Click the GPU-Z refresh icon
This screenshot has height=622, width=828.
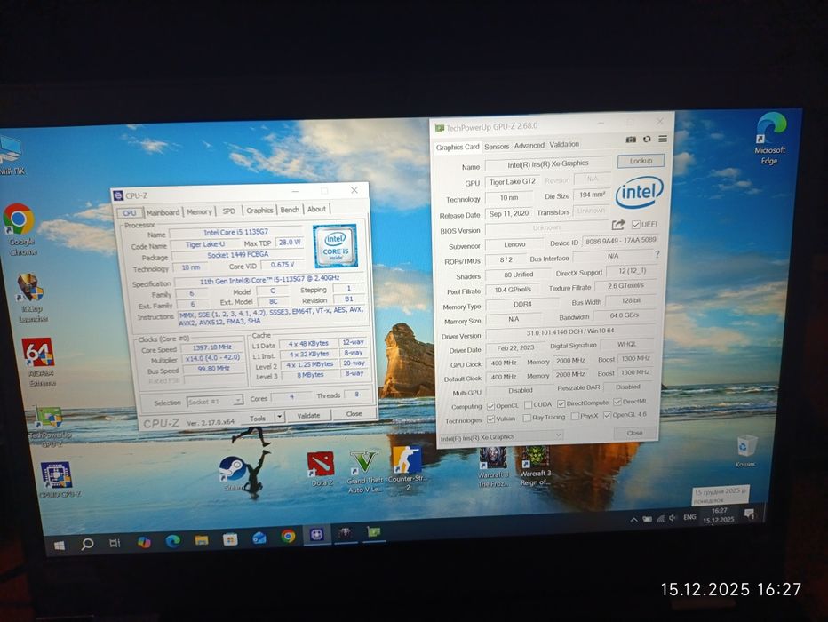point(647,139)
